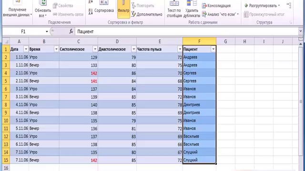This screenshot has width=305, height=171.
Task: Click the pulse value 78 in row 8
Action: point(160,104)
